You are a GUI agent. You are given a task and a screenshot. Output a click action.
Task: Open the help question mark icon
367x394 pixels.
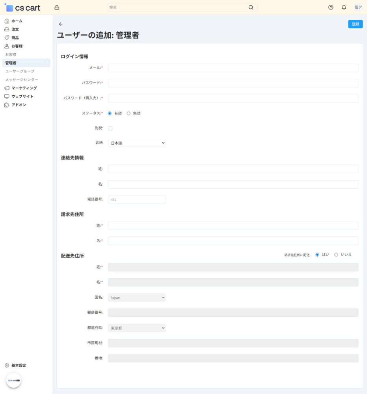pos(330,7)
